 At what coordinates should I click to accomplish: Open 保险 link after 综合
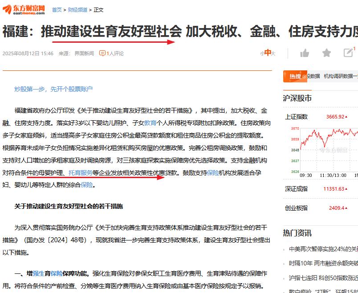pos(86,185)
